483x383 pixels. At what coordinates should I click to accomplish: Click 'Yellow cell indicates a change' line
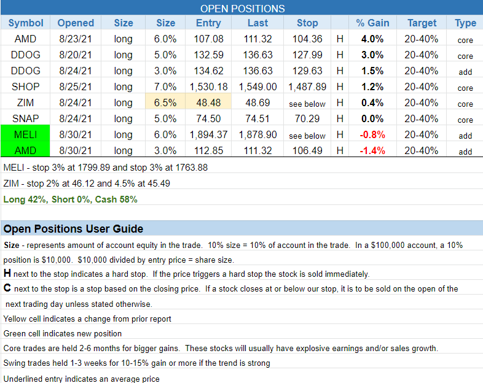(x=87, y=319)
